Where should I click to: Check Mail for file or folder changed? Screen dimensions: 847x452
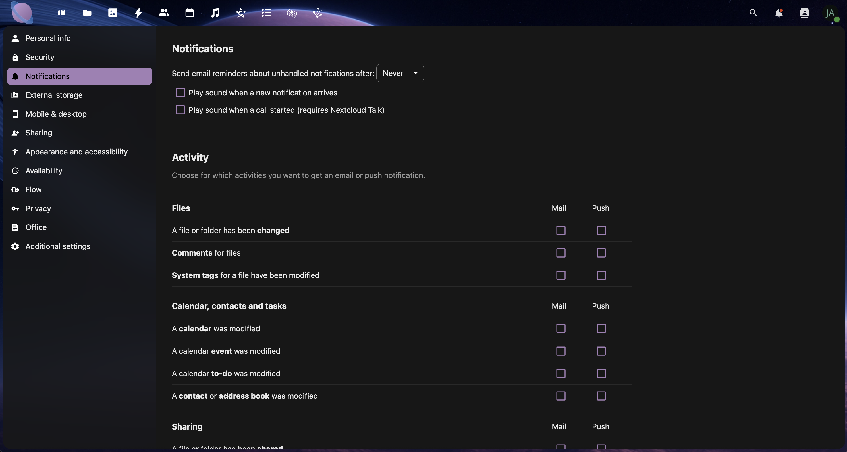pyautogui.click(x=560, y=230)
